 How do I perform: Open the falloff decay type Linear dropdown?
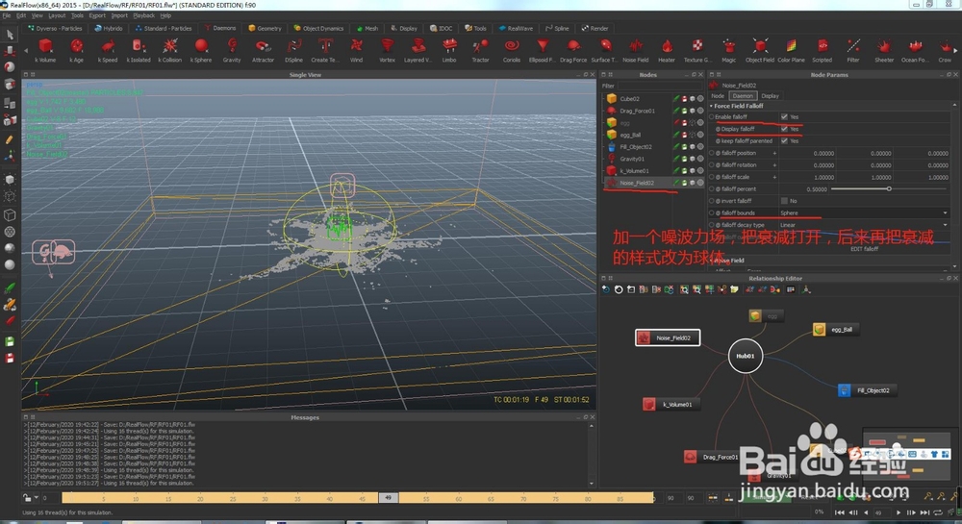click(864, 225)
